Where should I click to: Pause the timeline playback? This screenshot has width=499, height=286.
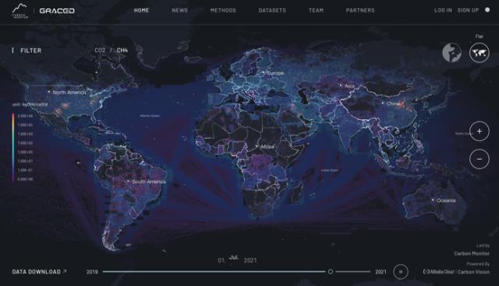(x=401, y=272)
